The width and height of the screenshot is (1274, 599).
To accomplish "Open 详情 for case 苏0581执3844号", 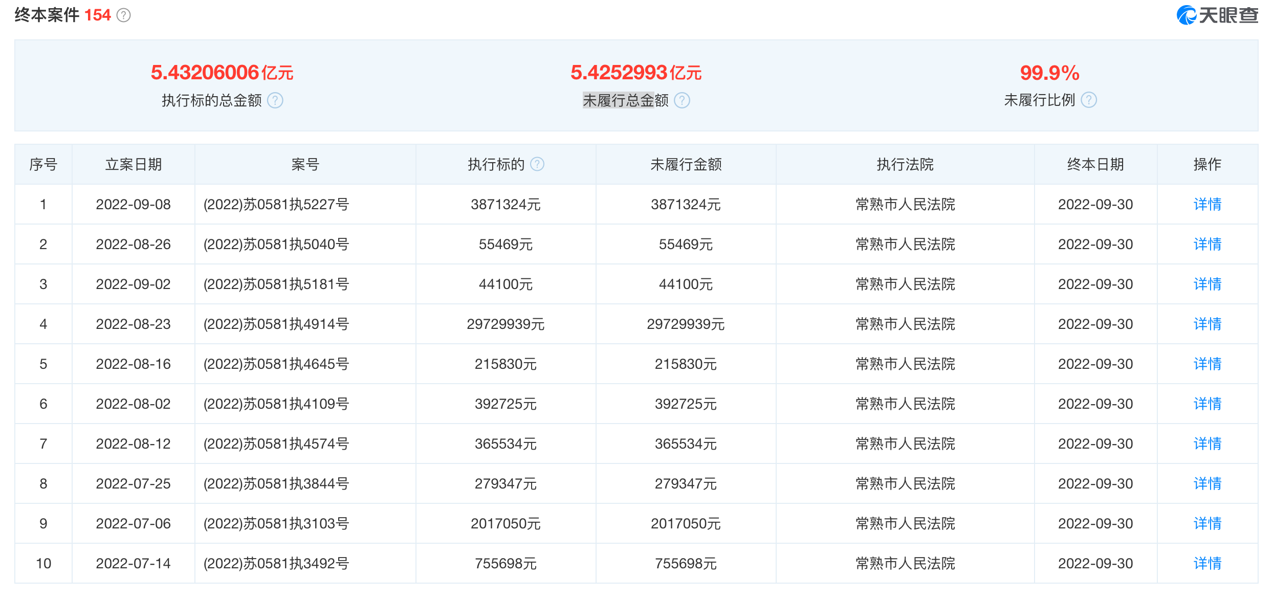I will pos(1207,484).
